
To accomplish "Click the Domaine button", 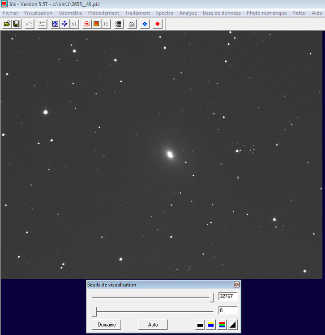I will pos(107,325).
